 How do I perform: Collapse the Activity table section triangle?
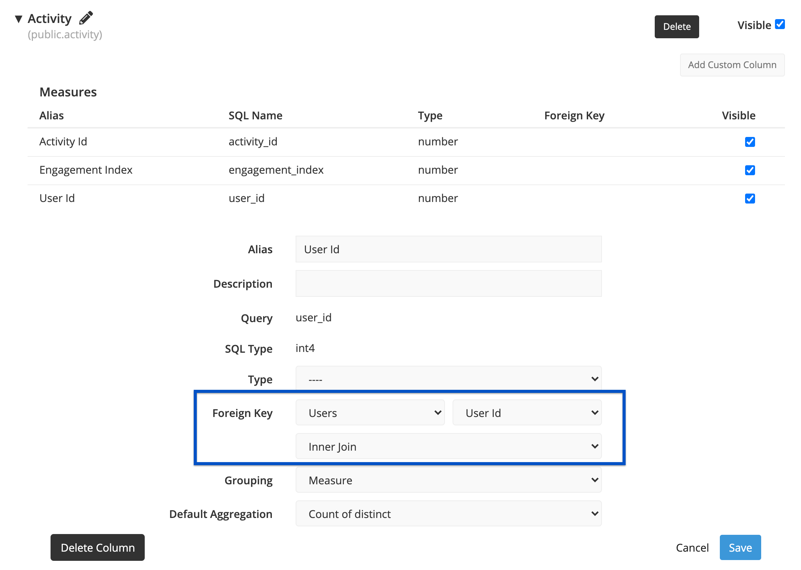(18, 19)
